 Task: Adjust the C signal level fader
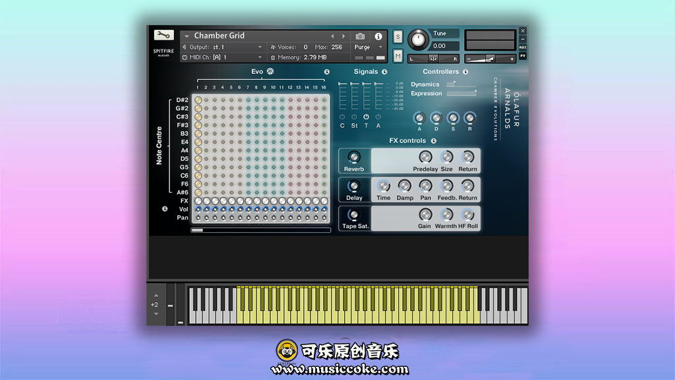pos(342,96)
